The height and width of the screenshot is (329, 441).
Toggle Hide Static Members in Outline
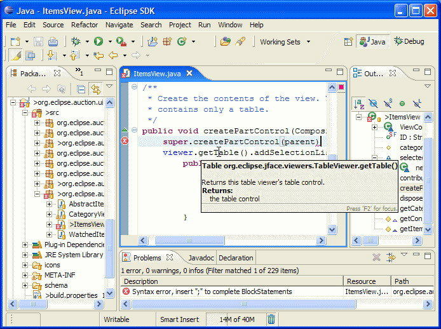pyautogui.click(x=388, y=104)
